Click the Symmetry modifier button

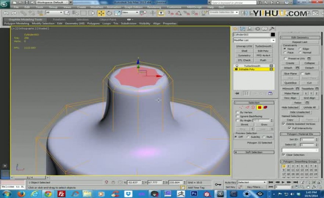(x=244, y=55)
